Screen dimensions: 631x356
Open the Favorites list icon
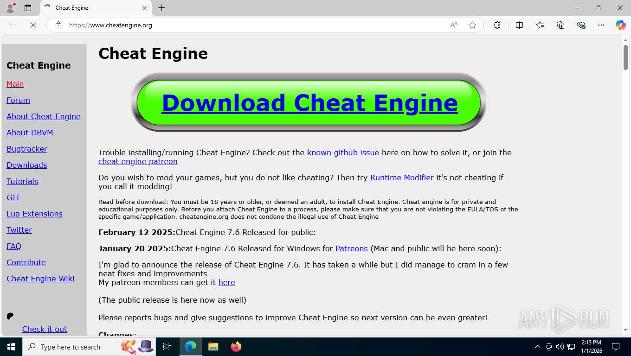coord(540,25)
